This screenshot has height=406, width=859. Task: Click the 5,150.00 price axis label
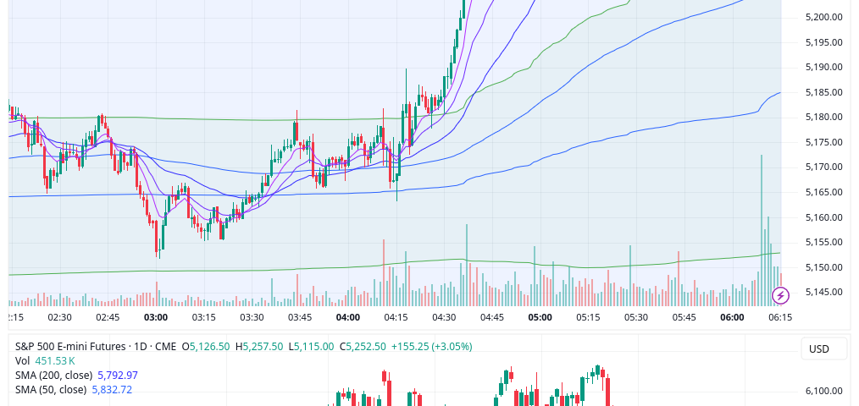[x=824, y=267]
